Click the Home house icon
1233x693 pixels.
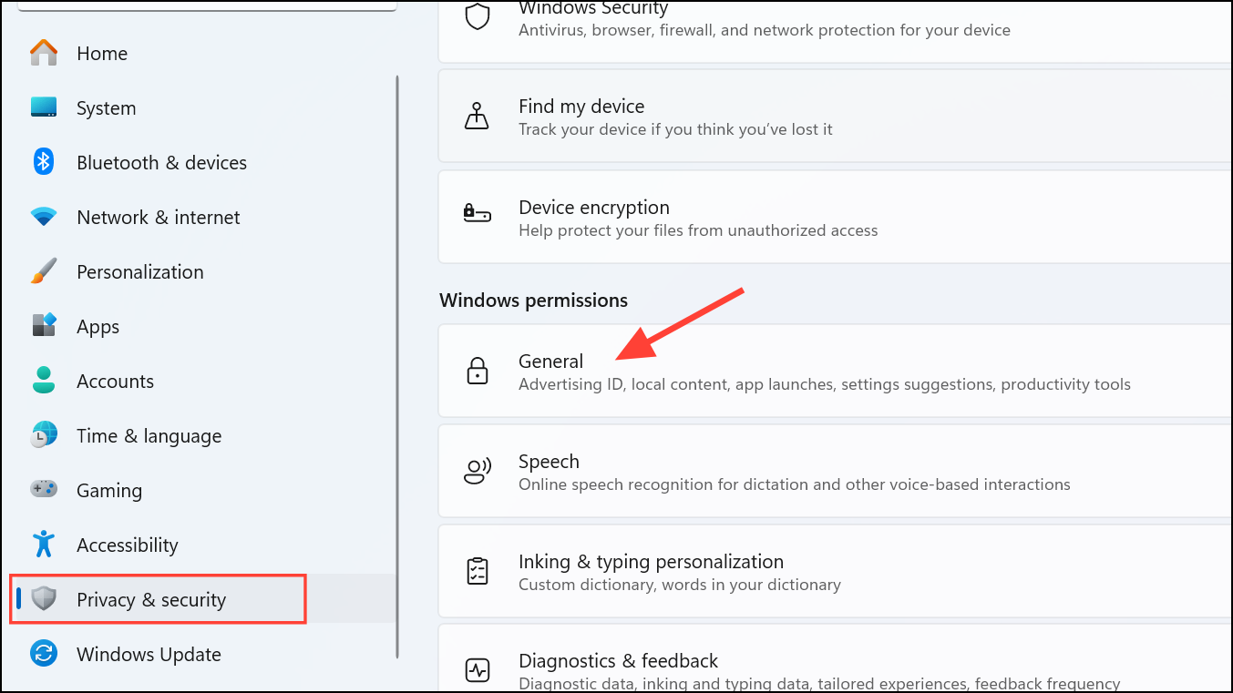(x=43, y=53)
